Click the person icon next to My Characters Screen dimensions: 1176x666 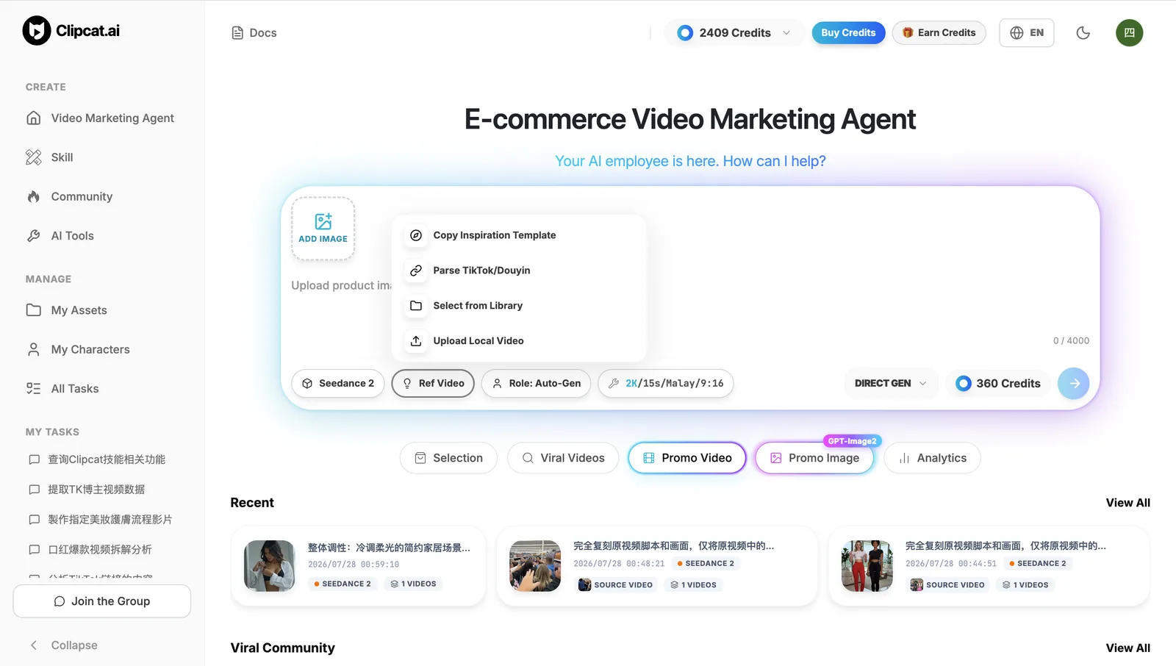[x=34, y=350]
